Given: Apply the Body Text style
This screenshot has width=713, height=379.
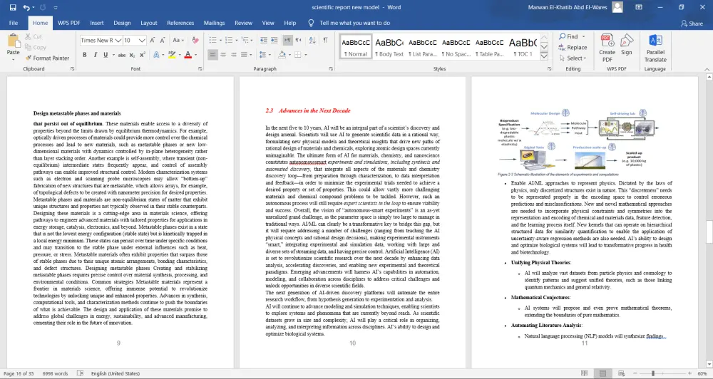Looking at the screenshot, I should point(389,46).
